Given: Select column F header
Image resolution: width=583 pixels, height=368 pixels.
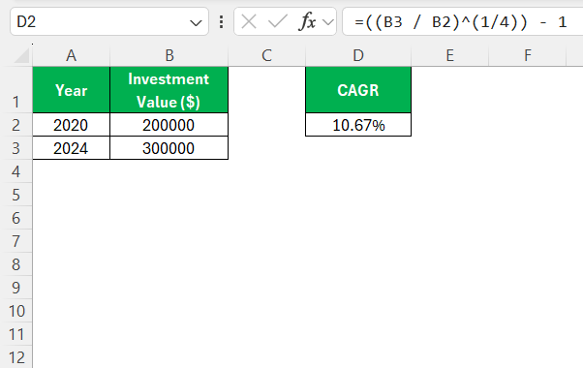Looking at the screenshot, I should coord(527,56).
